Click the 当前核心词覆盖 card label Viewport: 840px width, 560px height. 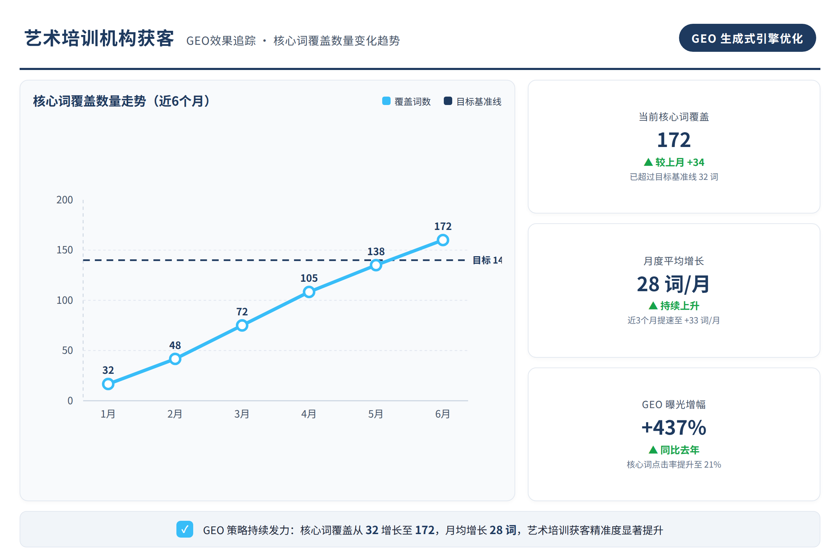[673, 117]
